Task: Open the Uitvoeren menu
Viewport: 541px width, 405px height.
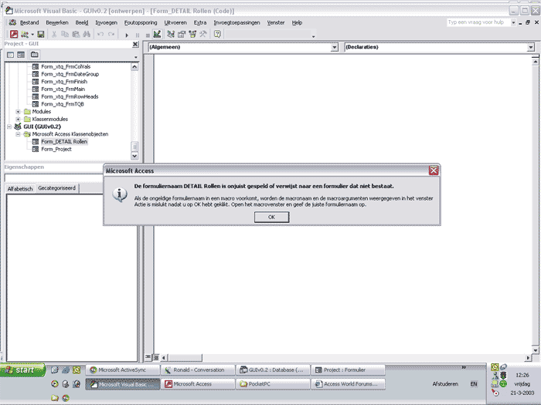Action: tap(175, 22)
